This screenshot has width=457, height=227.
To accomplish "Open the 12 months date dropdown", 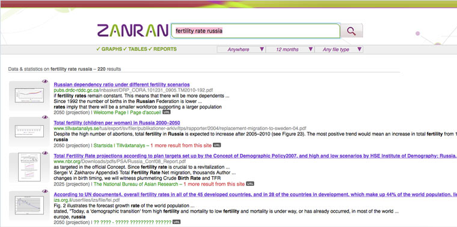I will click(x=290, y=50).
